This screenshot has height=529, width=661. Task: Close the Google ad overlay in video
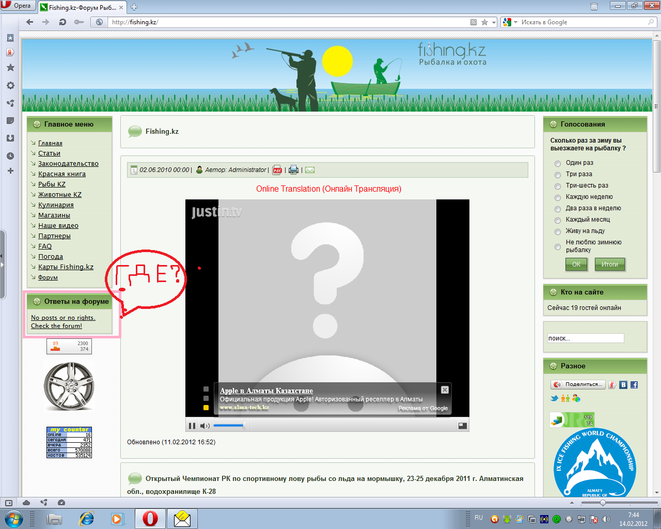445,390
